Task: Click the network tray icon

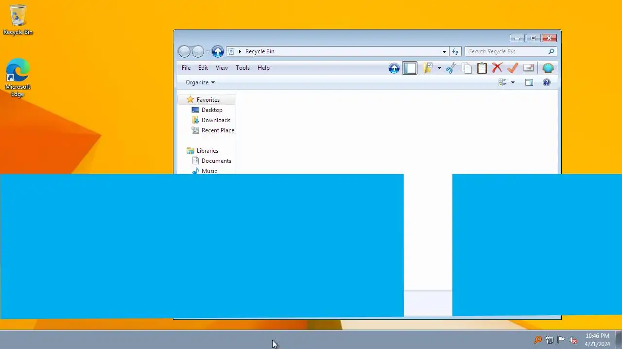Action: [550, 340]
